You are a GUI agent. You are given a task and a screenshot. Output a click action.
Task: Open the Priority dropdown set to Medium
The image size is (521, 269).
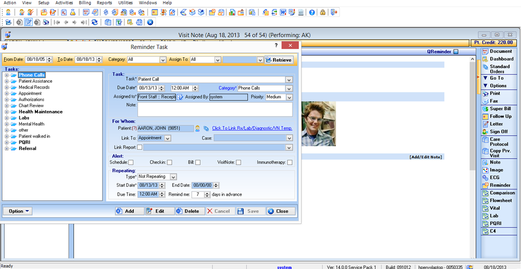[289, 97]
